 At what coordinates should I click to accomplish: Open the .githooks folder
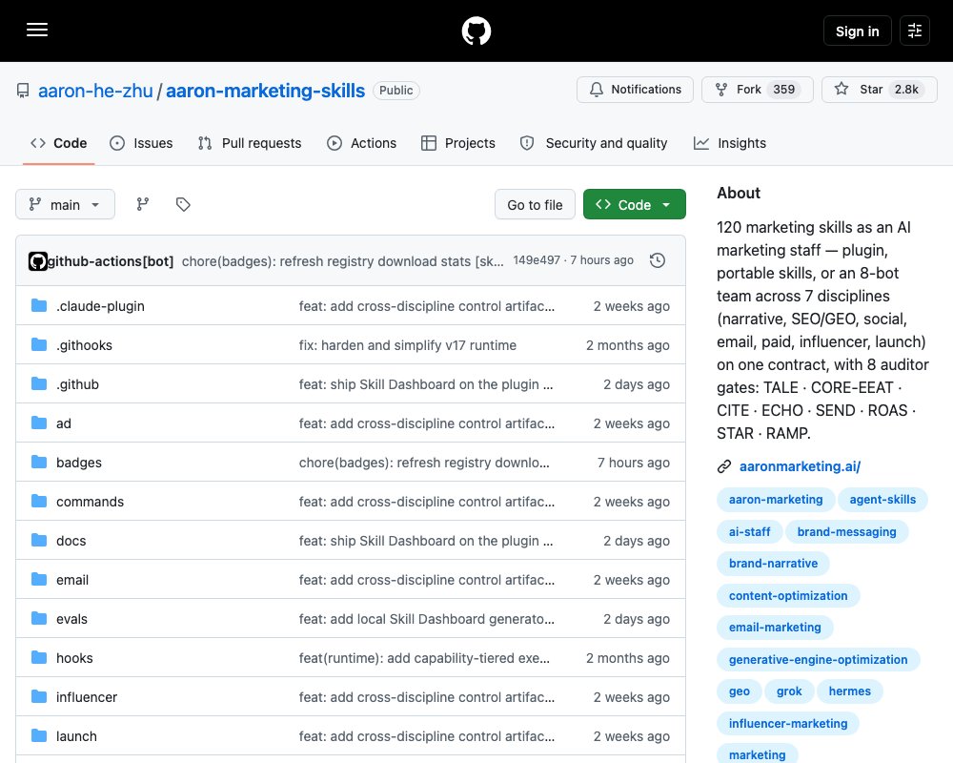[85, 345]
